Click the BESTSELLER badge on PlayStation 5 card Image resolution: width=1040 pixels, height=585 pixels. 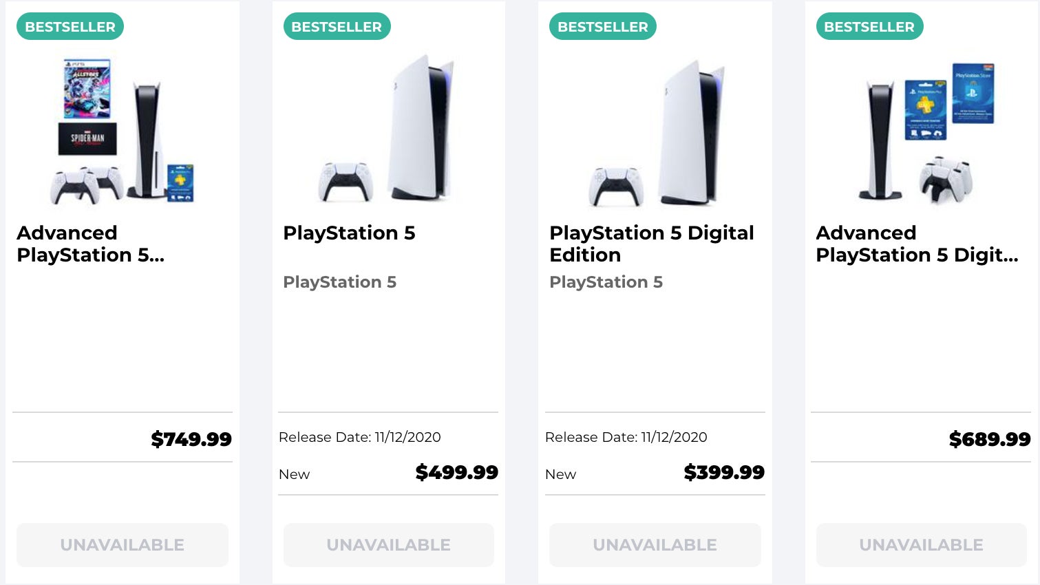337,26
